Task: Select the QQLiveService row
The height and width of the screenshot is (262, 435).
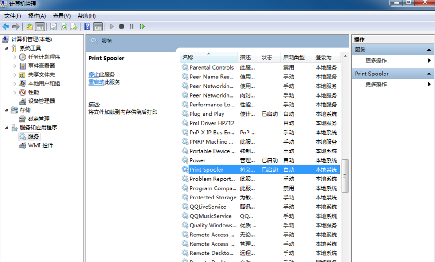Action: click(260, 207)
